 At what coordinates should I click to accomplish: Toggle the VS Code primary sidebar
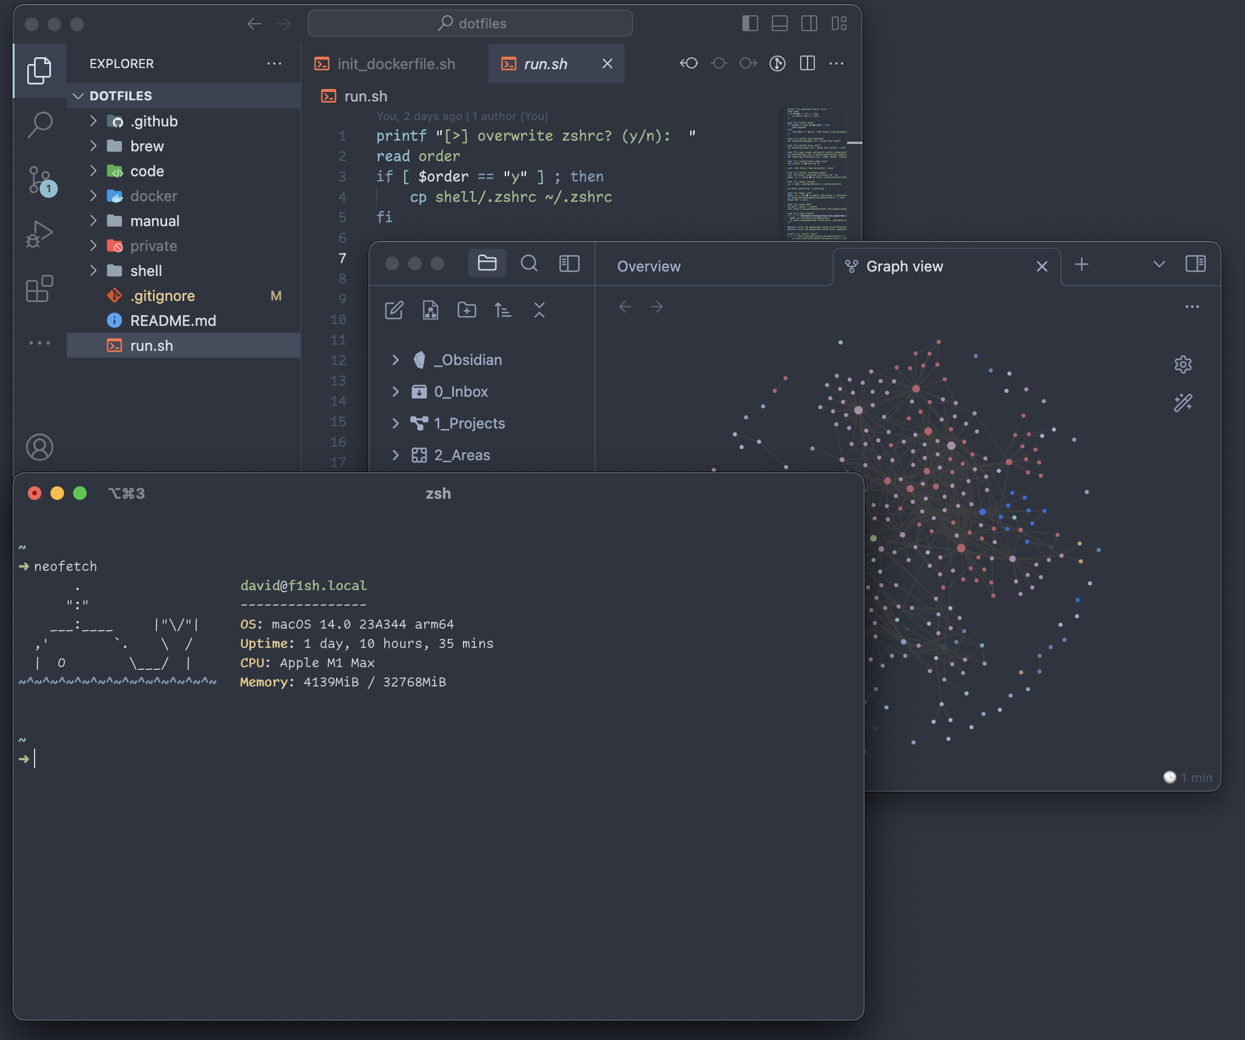[x=750, y=24]
